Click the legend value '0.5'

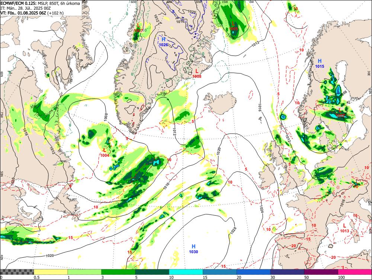click(x=36, y=277)
